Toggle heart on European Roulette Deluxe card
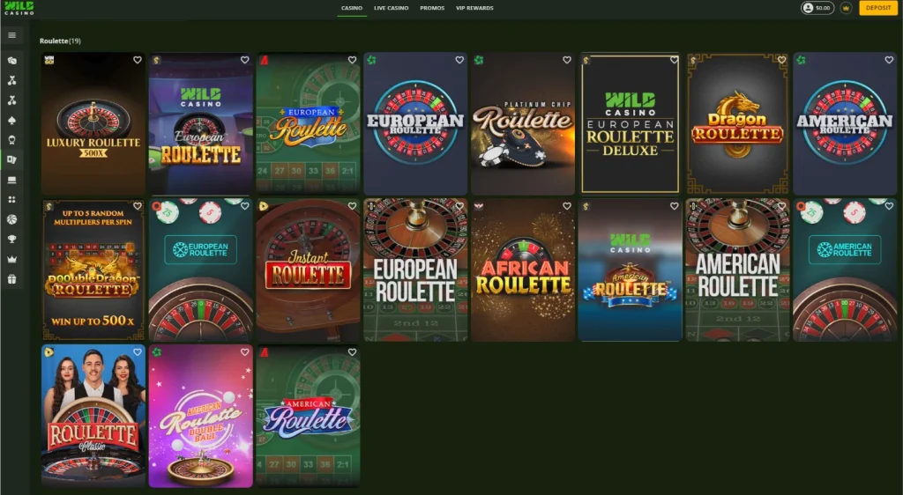The image size is (903, 495). point(675,60)
